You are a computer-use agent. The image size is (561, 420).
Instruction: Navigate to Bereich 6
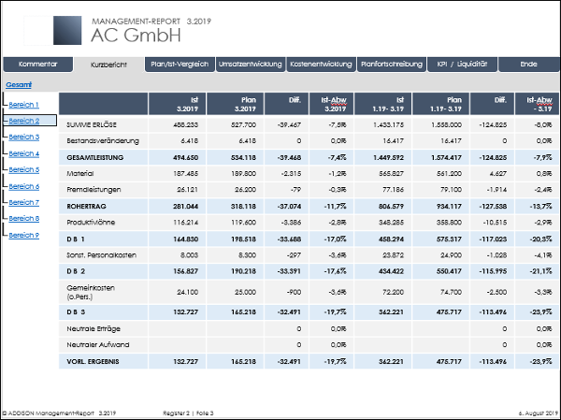point(24,186)
